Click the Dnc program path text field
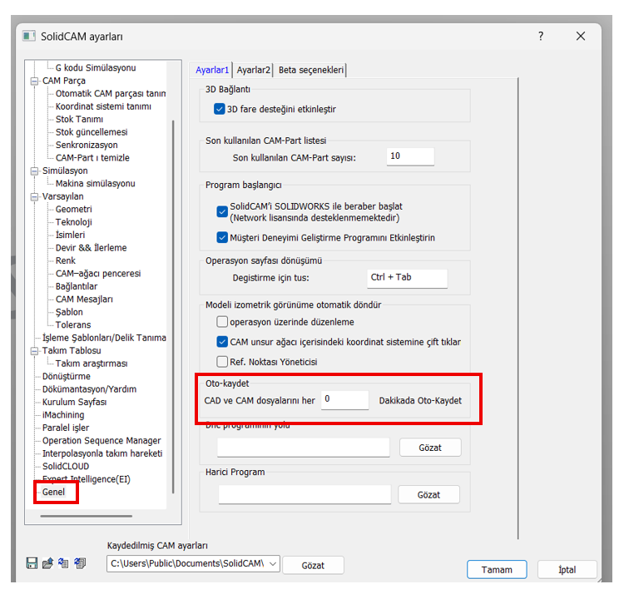The height and width of the screenshot is (599, 624). click(x=303, y=448)
